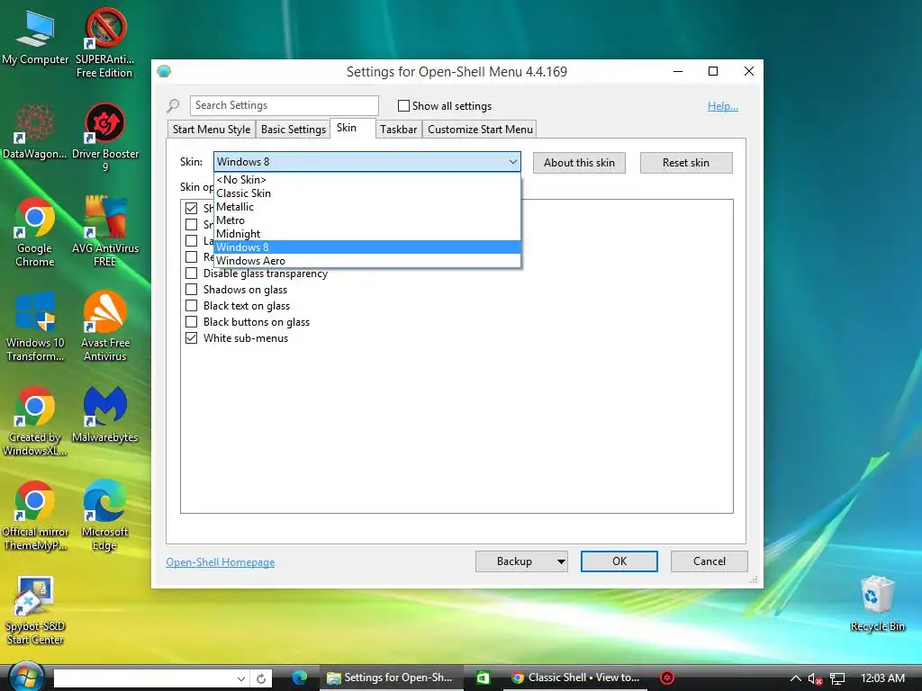Click the green taskbar app icon

tap(484, 678)
